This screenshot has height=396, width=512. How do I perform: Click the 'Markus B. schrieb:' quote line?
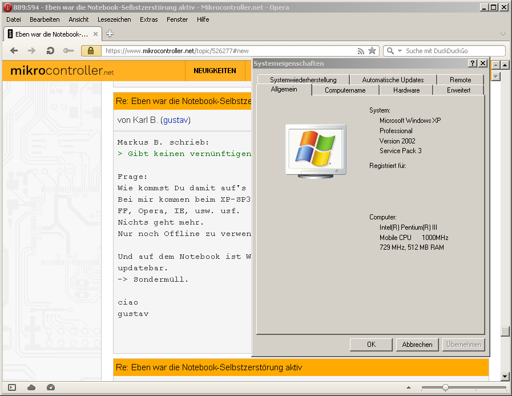coord(163,142)
